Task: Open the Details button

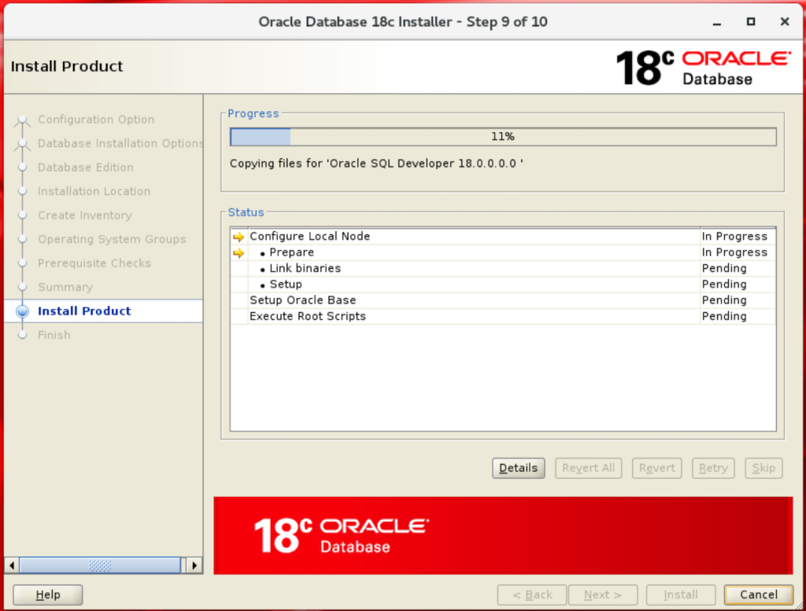Action: click(x=518, y=468)
